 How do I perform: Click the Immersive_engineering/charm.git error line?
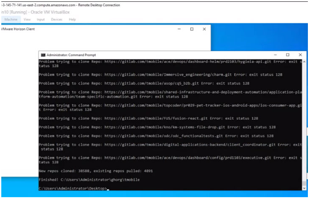click(x=160, y=75)
